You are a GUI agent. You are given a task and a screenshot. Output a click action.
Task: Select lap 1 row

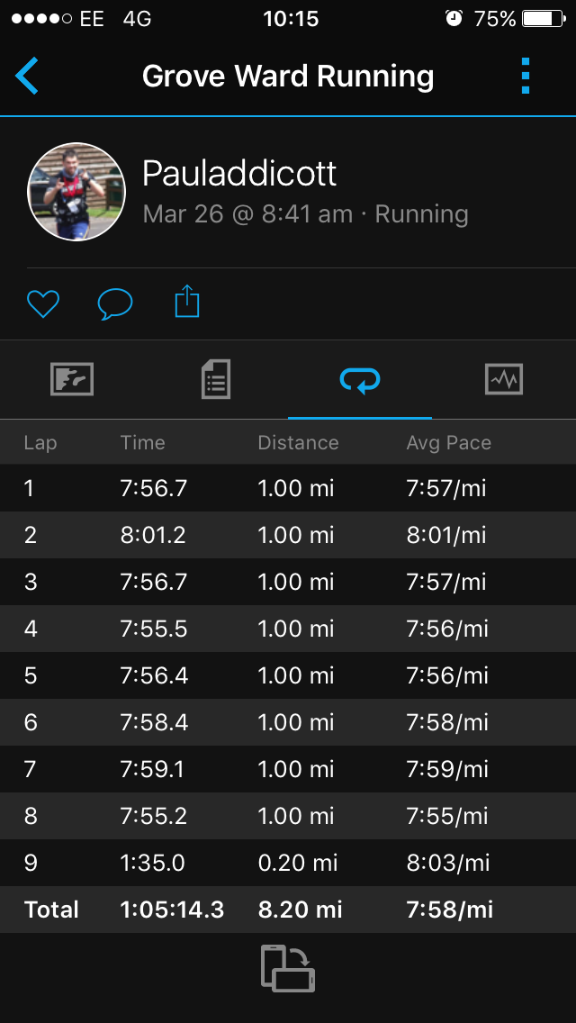tap(288, 488)
